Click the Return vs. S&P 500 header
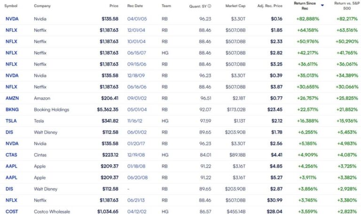This screenshot has height=214, width=361. 346,6
